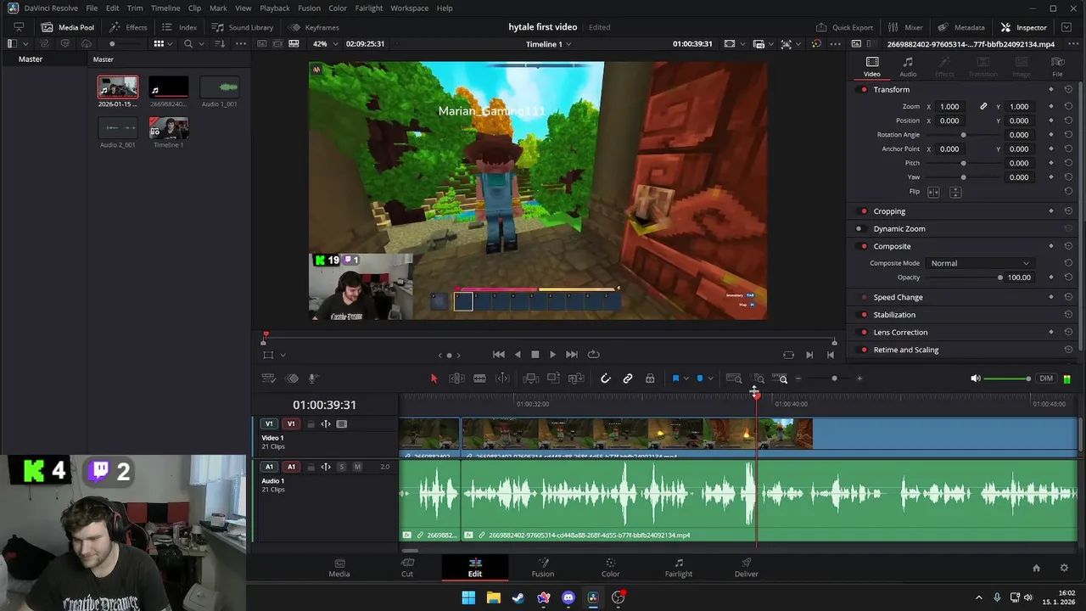Click the Insert Clip icon

(x=531, y=378)
